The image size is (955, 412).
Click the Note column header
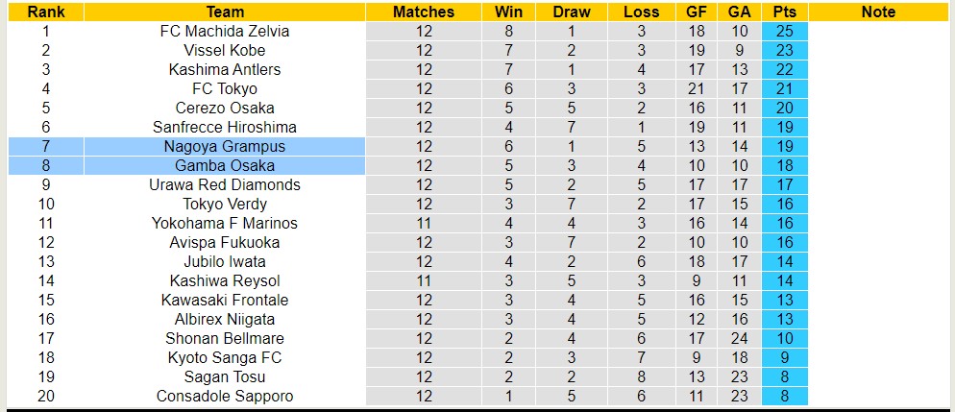(x=878, y=12)
